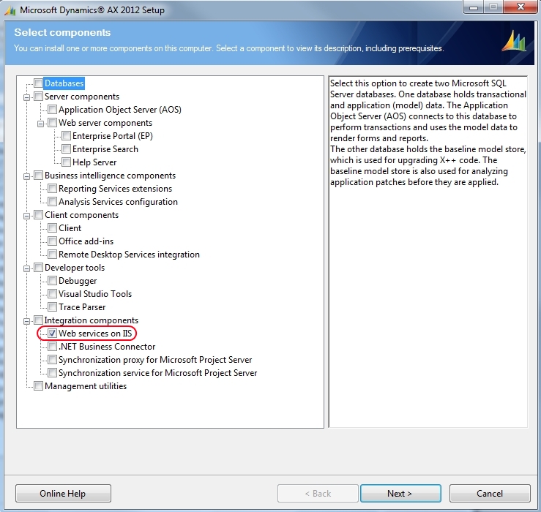
Task: Enable .NET Business Connector checkbox
Action: [52, 346]
